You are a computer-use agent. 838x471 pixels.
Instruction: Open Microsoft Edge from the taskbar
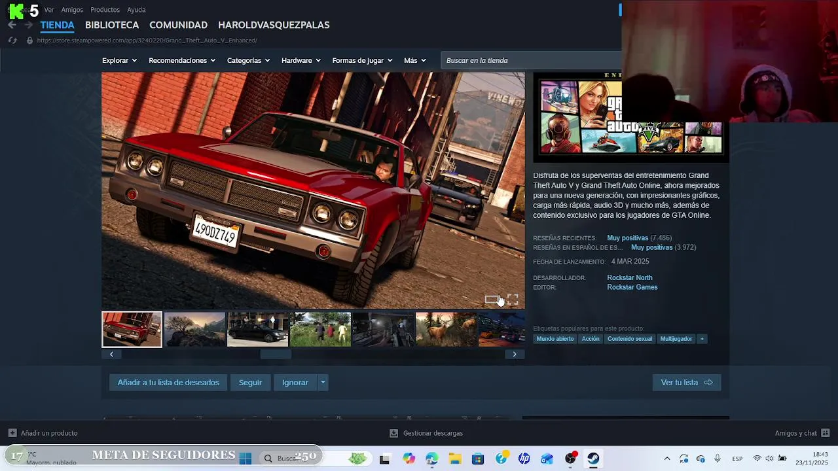tap(431, 459)
